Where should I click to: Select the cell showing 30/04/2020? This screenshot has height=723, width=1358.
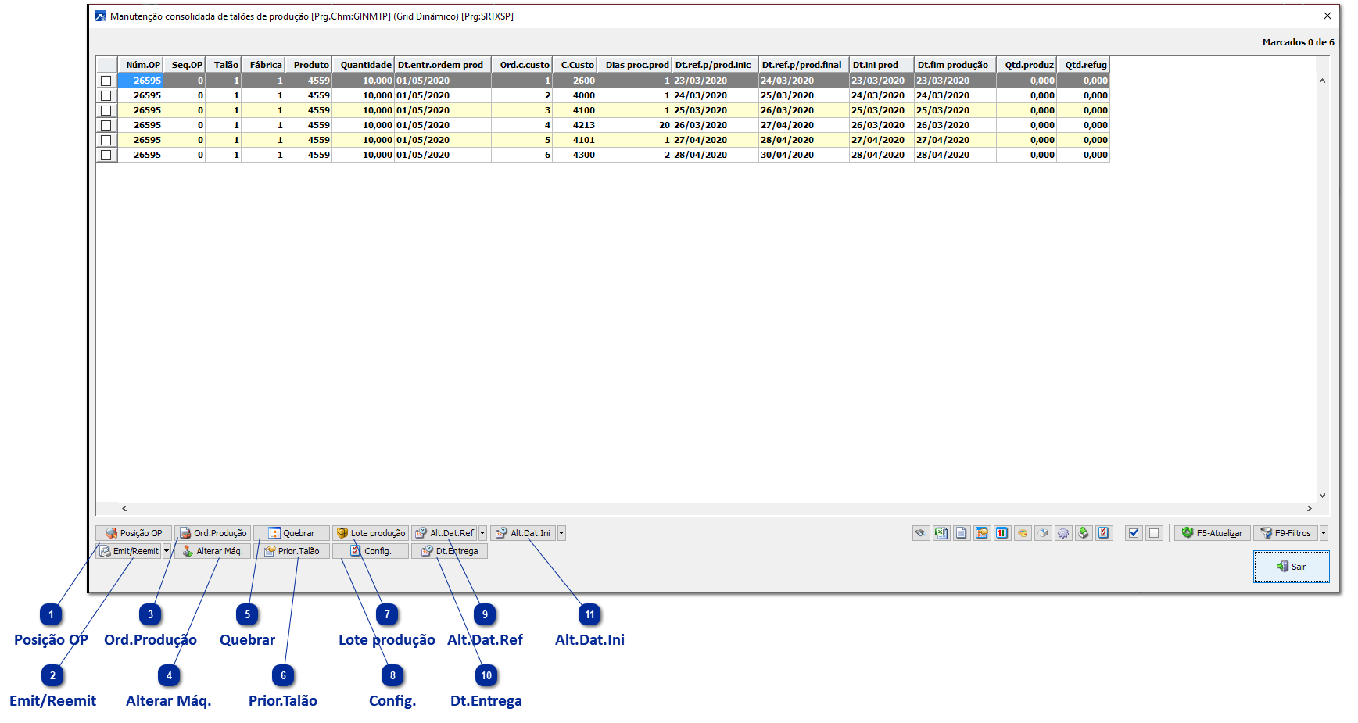(804, 155)
